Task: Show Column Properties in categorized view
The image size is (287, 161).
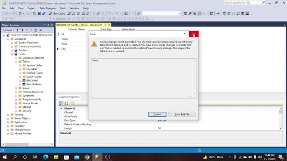Action: pos(62,103)
